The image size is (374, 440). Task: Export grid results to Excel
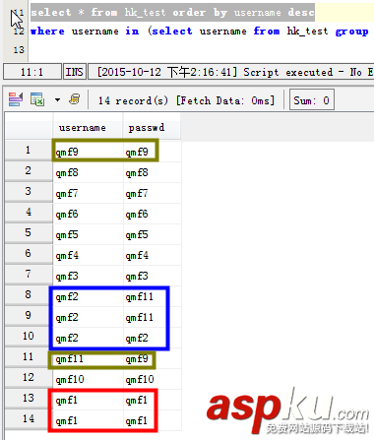pyautogui.click(x=37, y=99)
